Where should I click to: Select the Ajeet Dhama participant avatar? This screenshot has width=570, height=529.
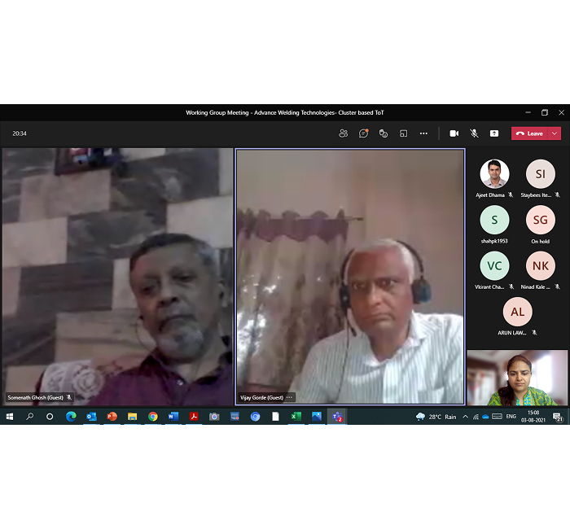(494, 174)
